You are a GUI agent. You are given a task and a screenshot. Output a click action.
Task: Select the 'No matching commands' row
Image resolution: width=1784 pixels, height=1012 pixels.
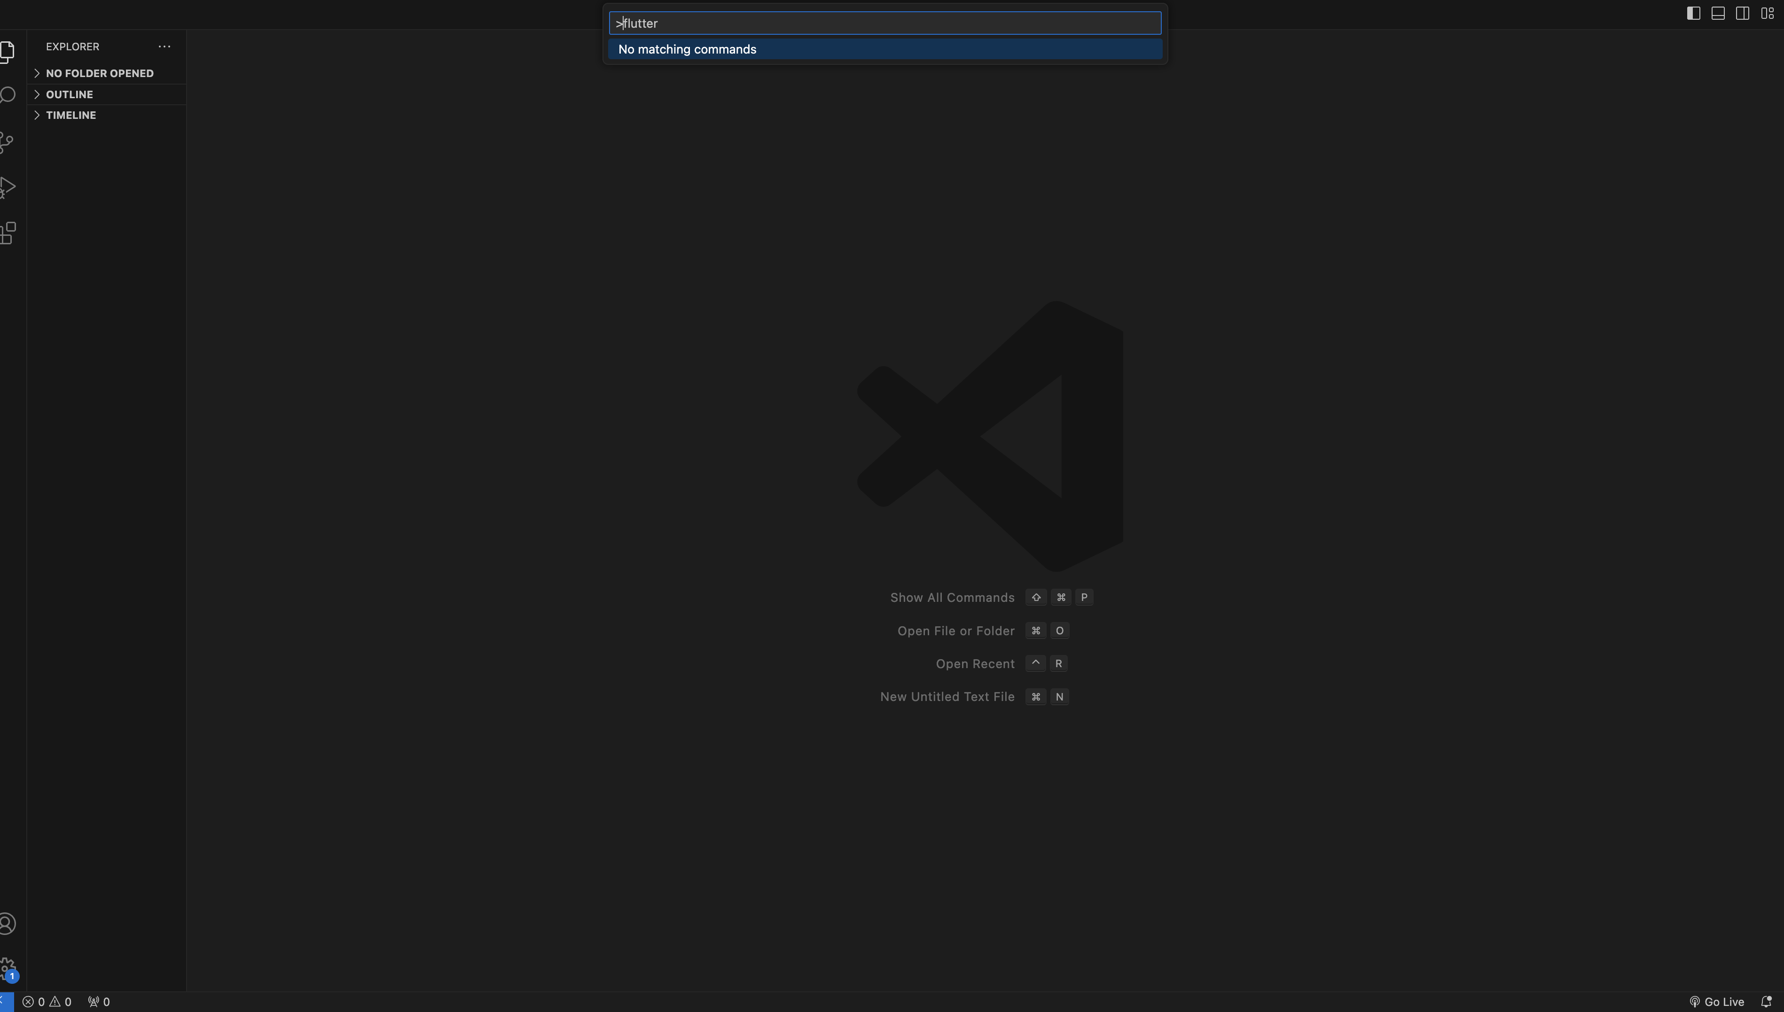(885, 49)
